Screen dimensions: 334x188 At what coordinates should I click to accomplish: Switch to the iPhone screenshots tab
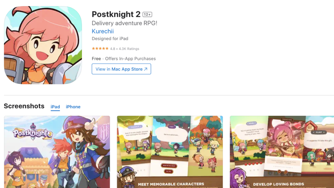(73, 107)
